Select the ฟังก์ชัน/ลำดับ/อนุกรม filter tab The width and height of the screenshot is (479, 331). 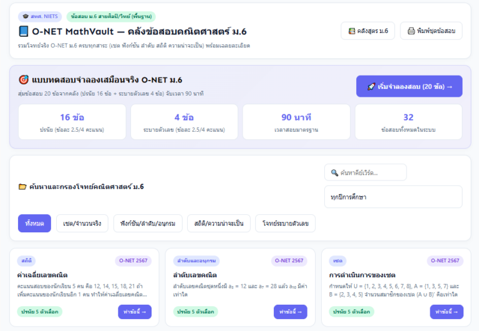(148, 224)
